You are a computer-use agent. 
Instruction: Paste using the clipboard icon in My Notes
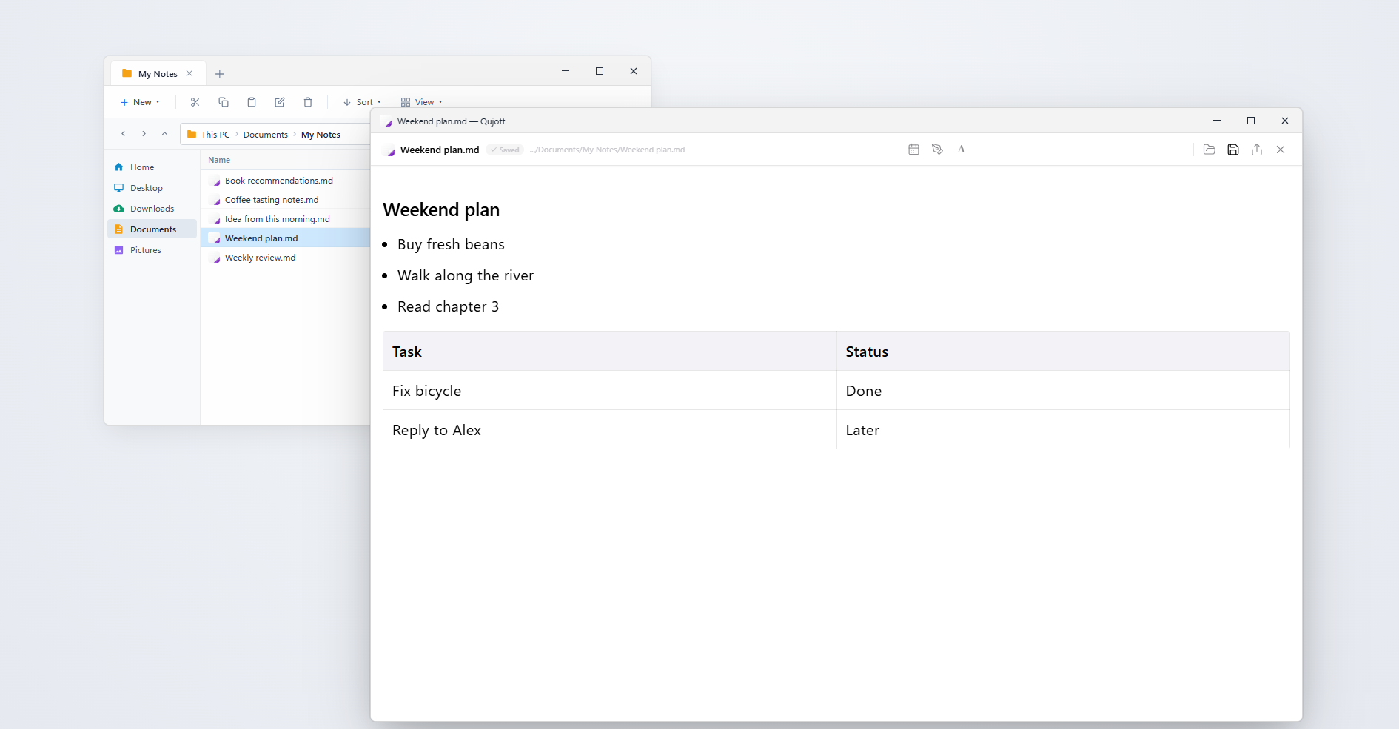252,102
